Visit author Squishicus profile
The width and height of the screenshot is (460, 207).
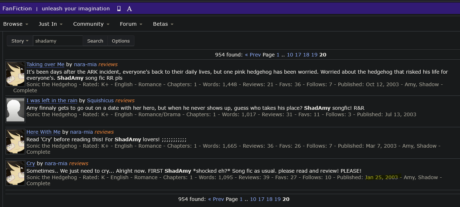click(100, 100)
